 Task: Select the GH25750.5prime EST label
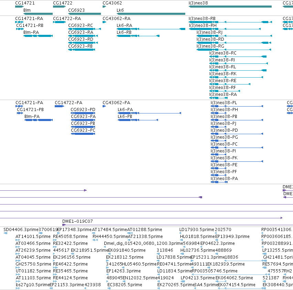point(33,264)
